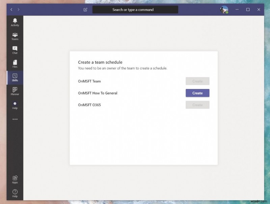Click the back navigation chevron
This screenshot has height=204, width=270.
[11, 9]
